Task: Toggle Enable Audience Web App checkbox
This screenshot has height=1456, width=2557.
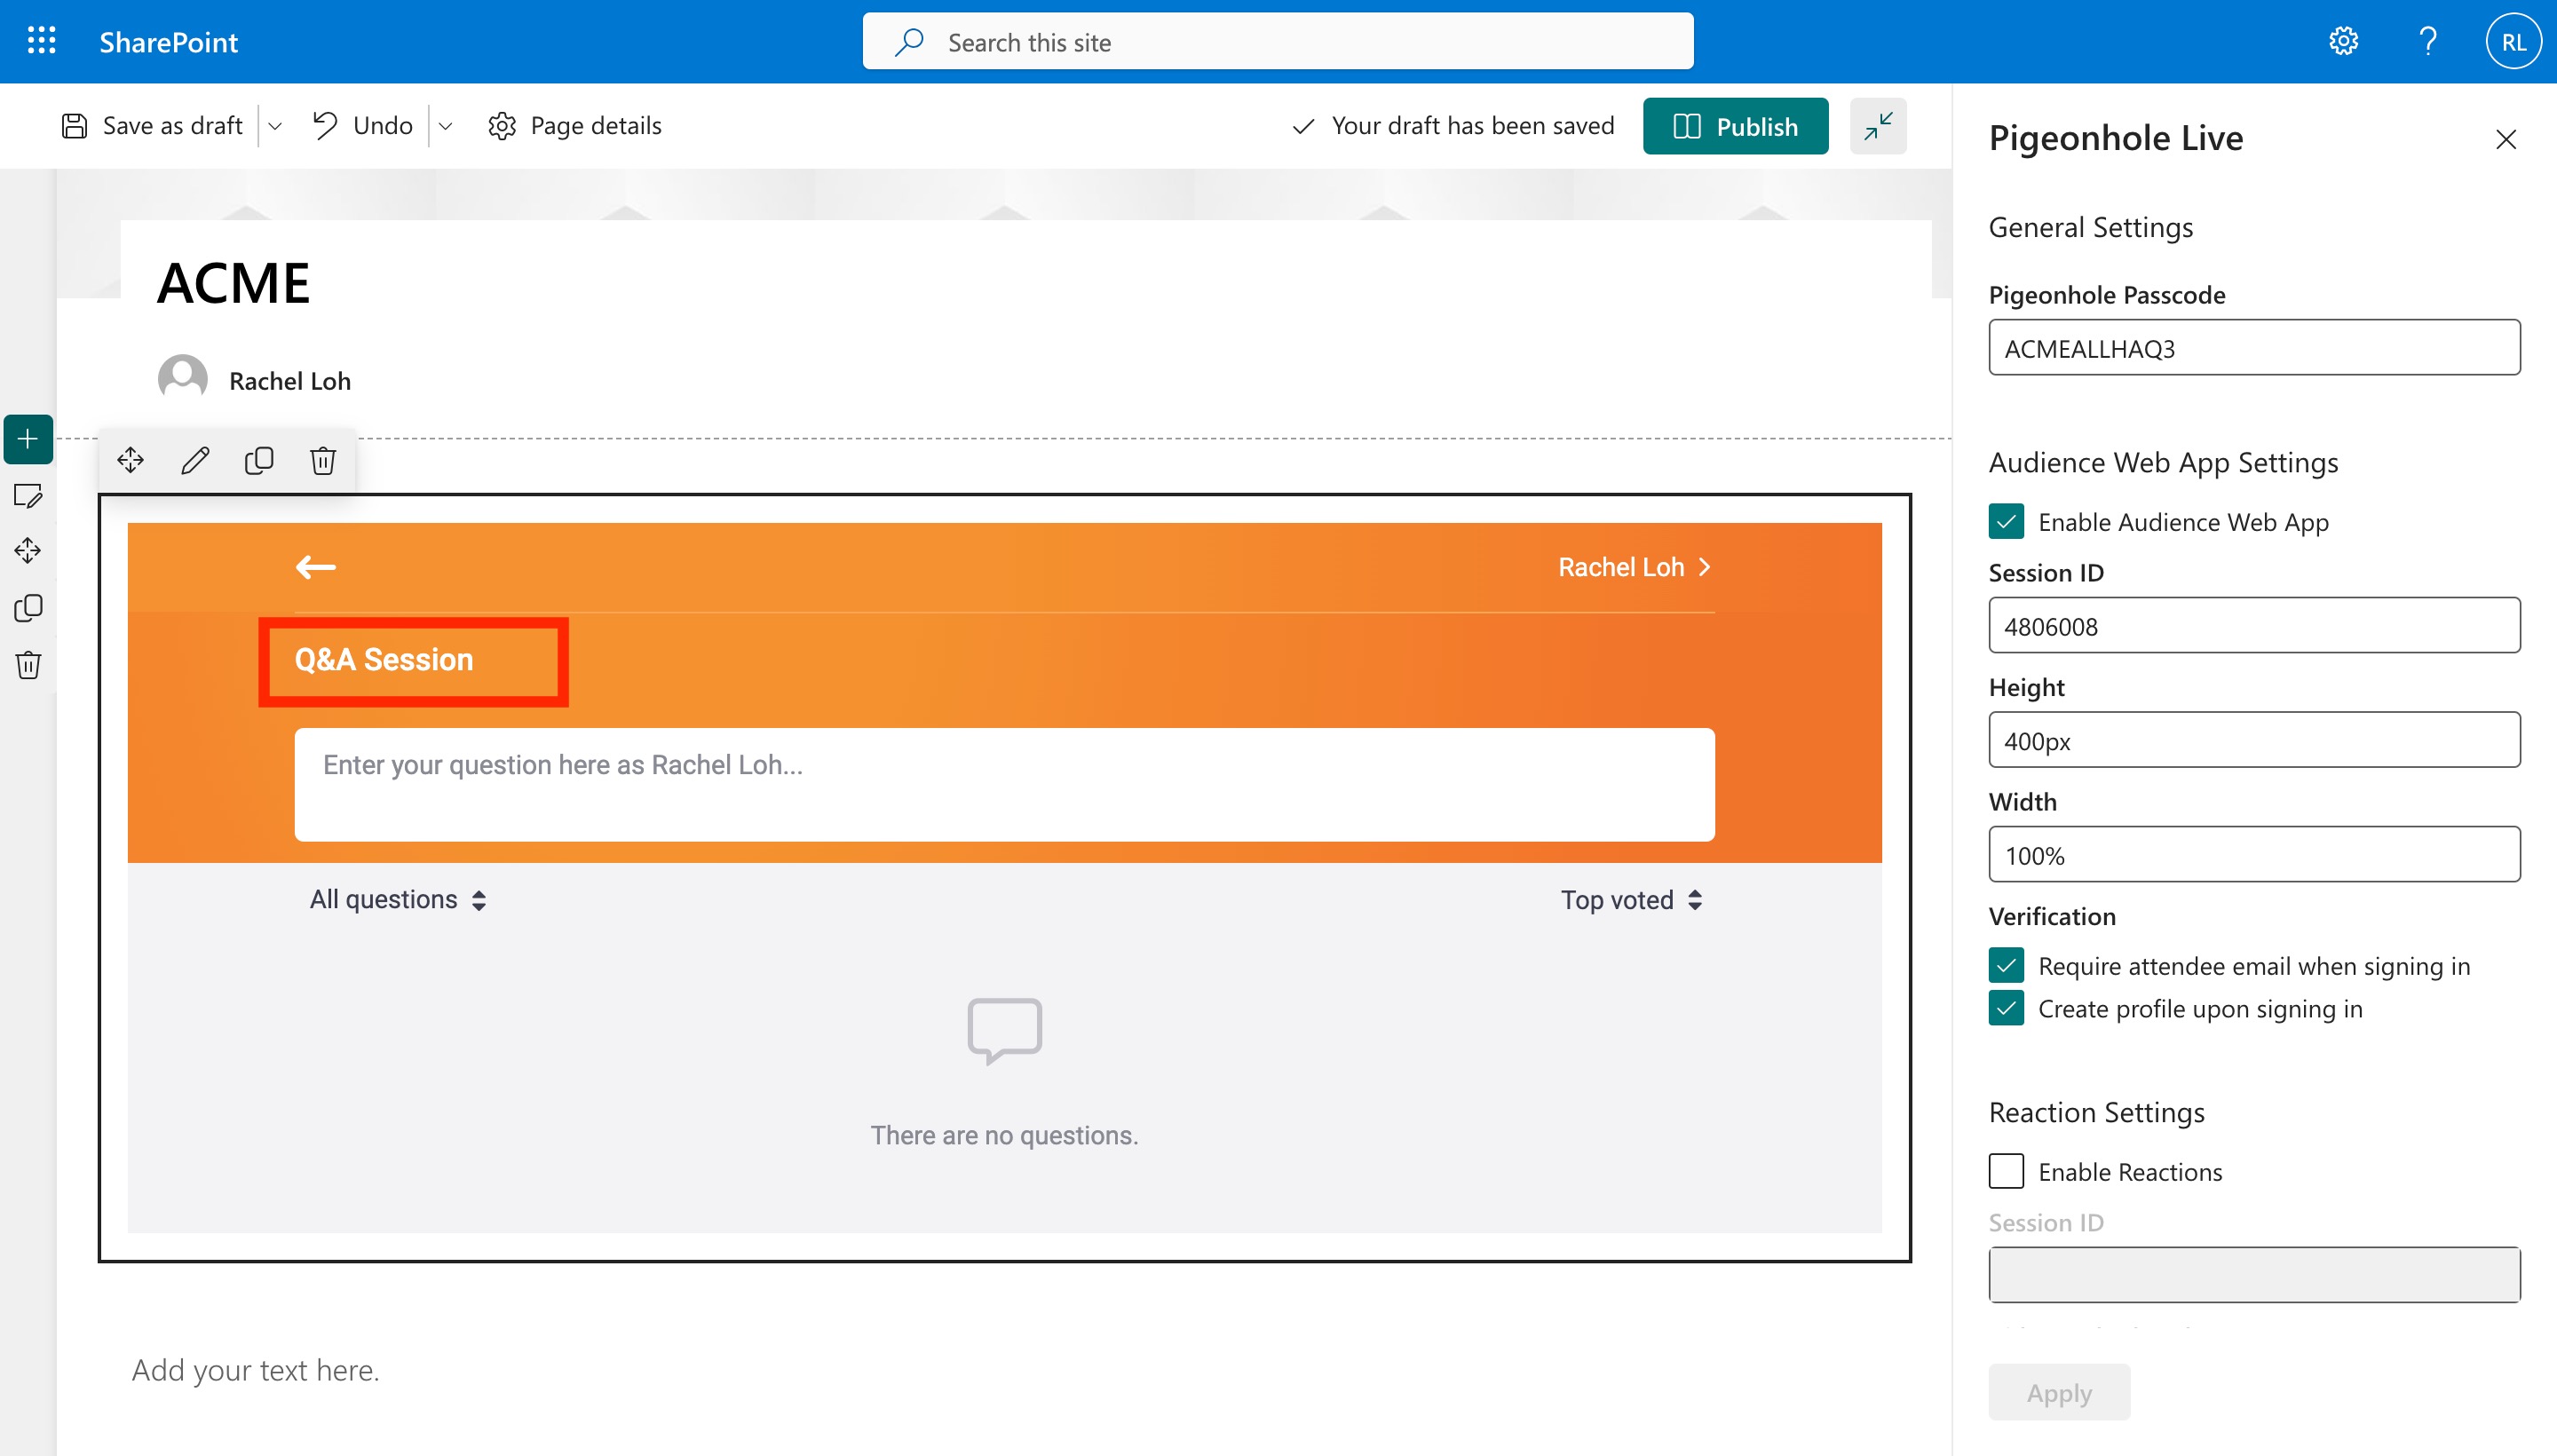Action: coord(2006,521)
